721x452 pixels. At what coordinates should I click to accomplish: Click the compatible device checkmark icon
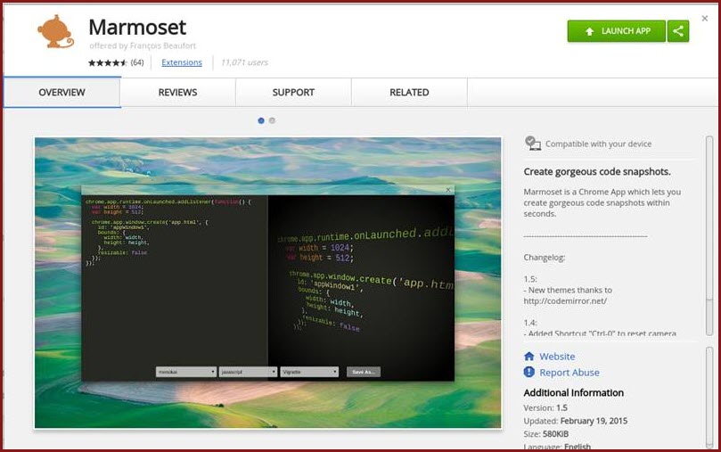point(533,143)
